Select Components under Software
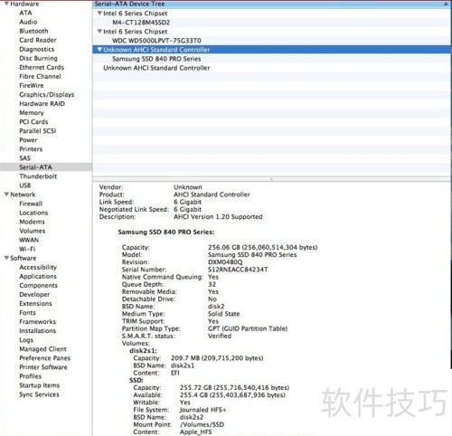Viewport: 452px width, 436px height. 38,285
